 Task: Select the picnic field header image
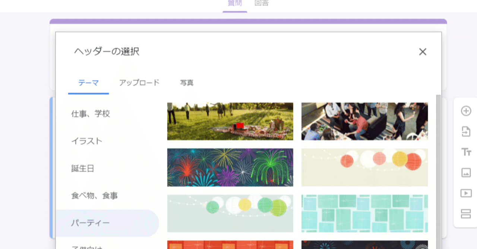[230, 122]
